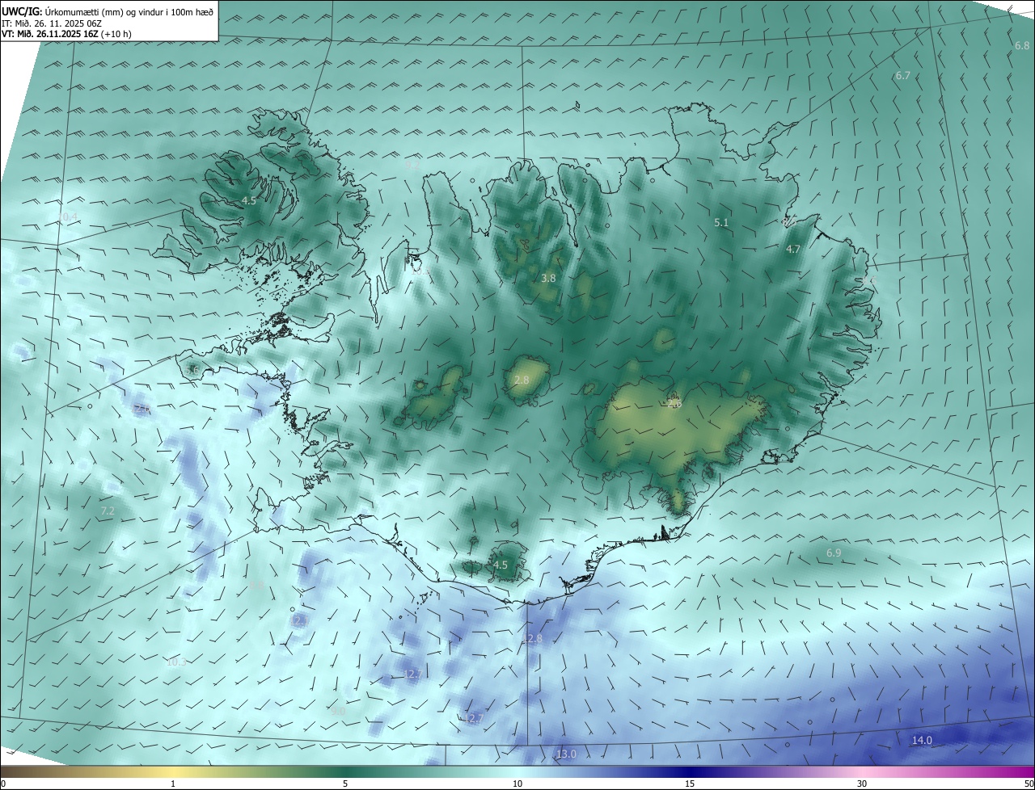Pick the pink colorbar segment above tick 30
The width and height of the screenshot is (1035, 790).
862,771
